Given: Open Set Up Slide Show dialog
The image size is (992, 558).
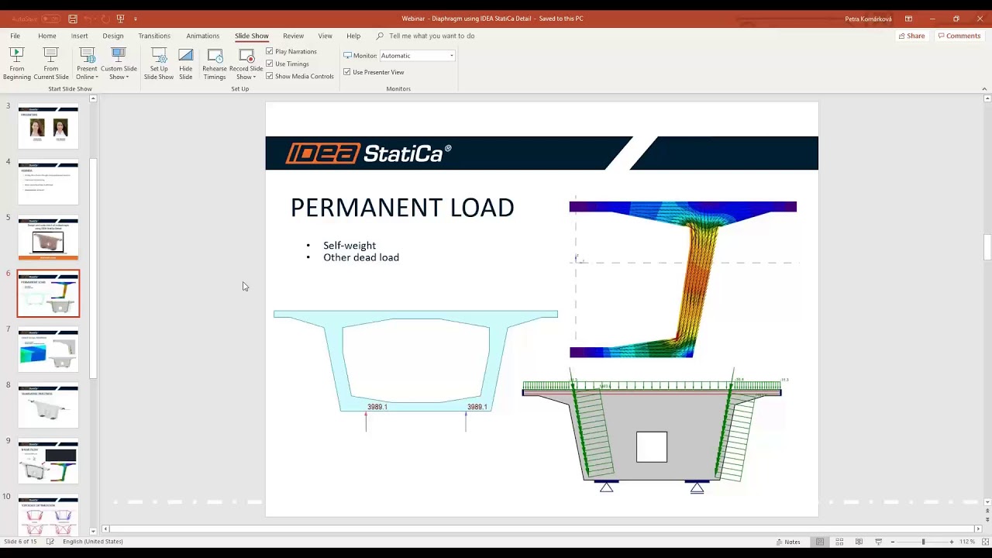Looking at the screenshot, I should (159, 64).
